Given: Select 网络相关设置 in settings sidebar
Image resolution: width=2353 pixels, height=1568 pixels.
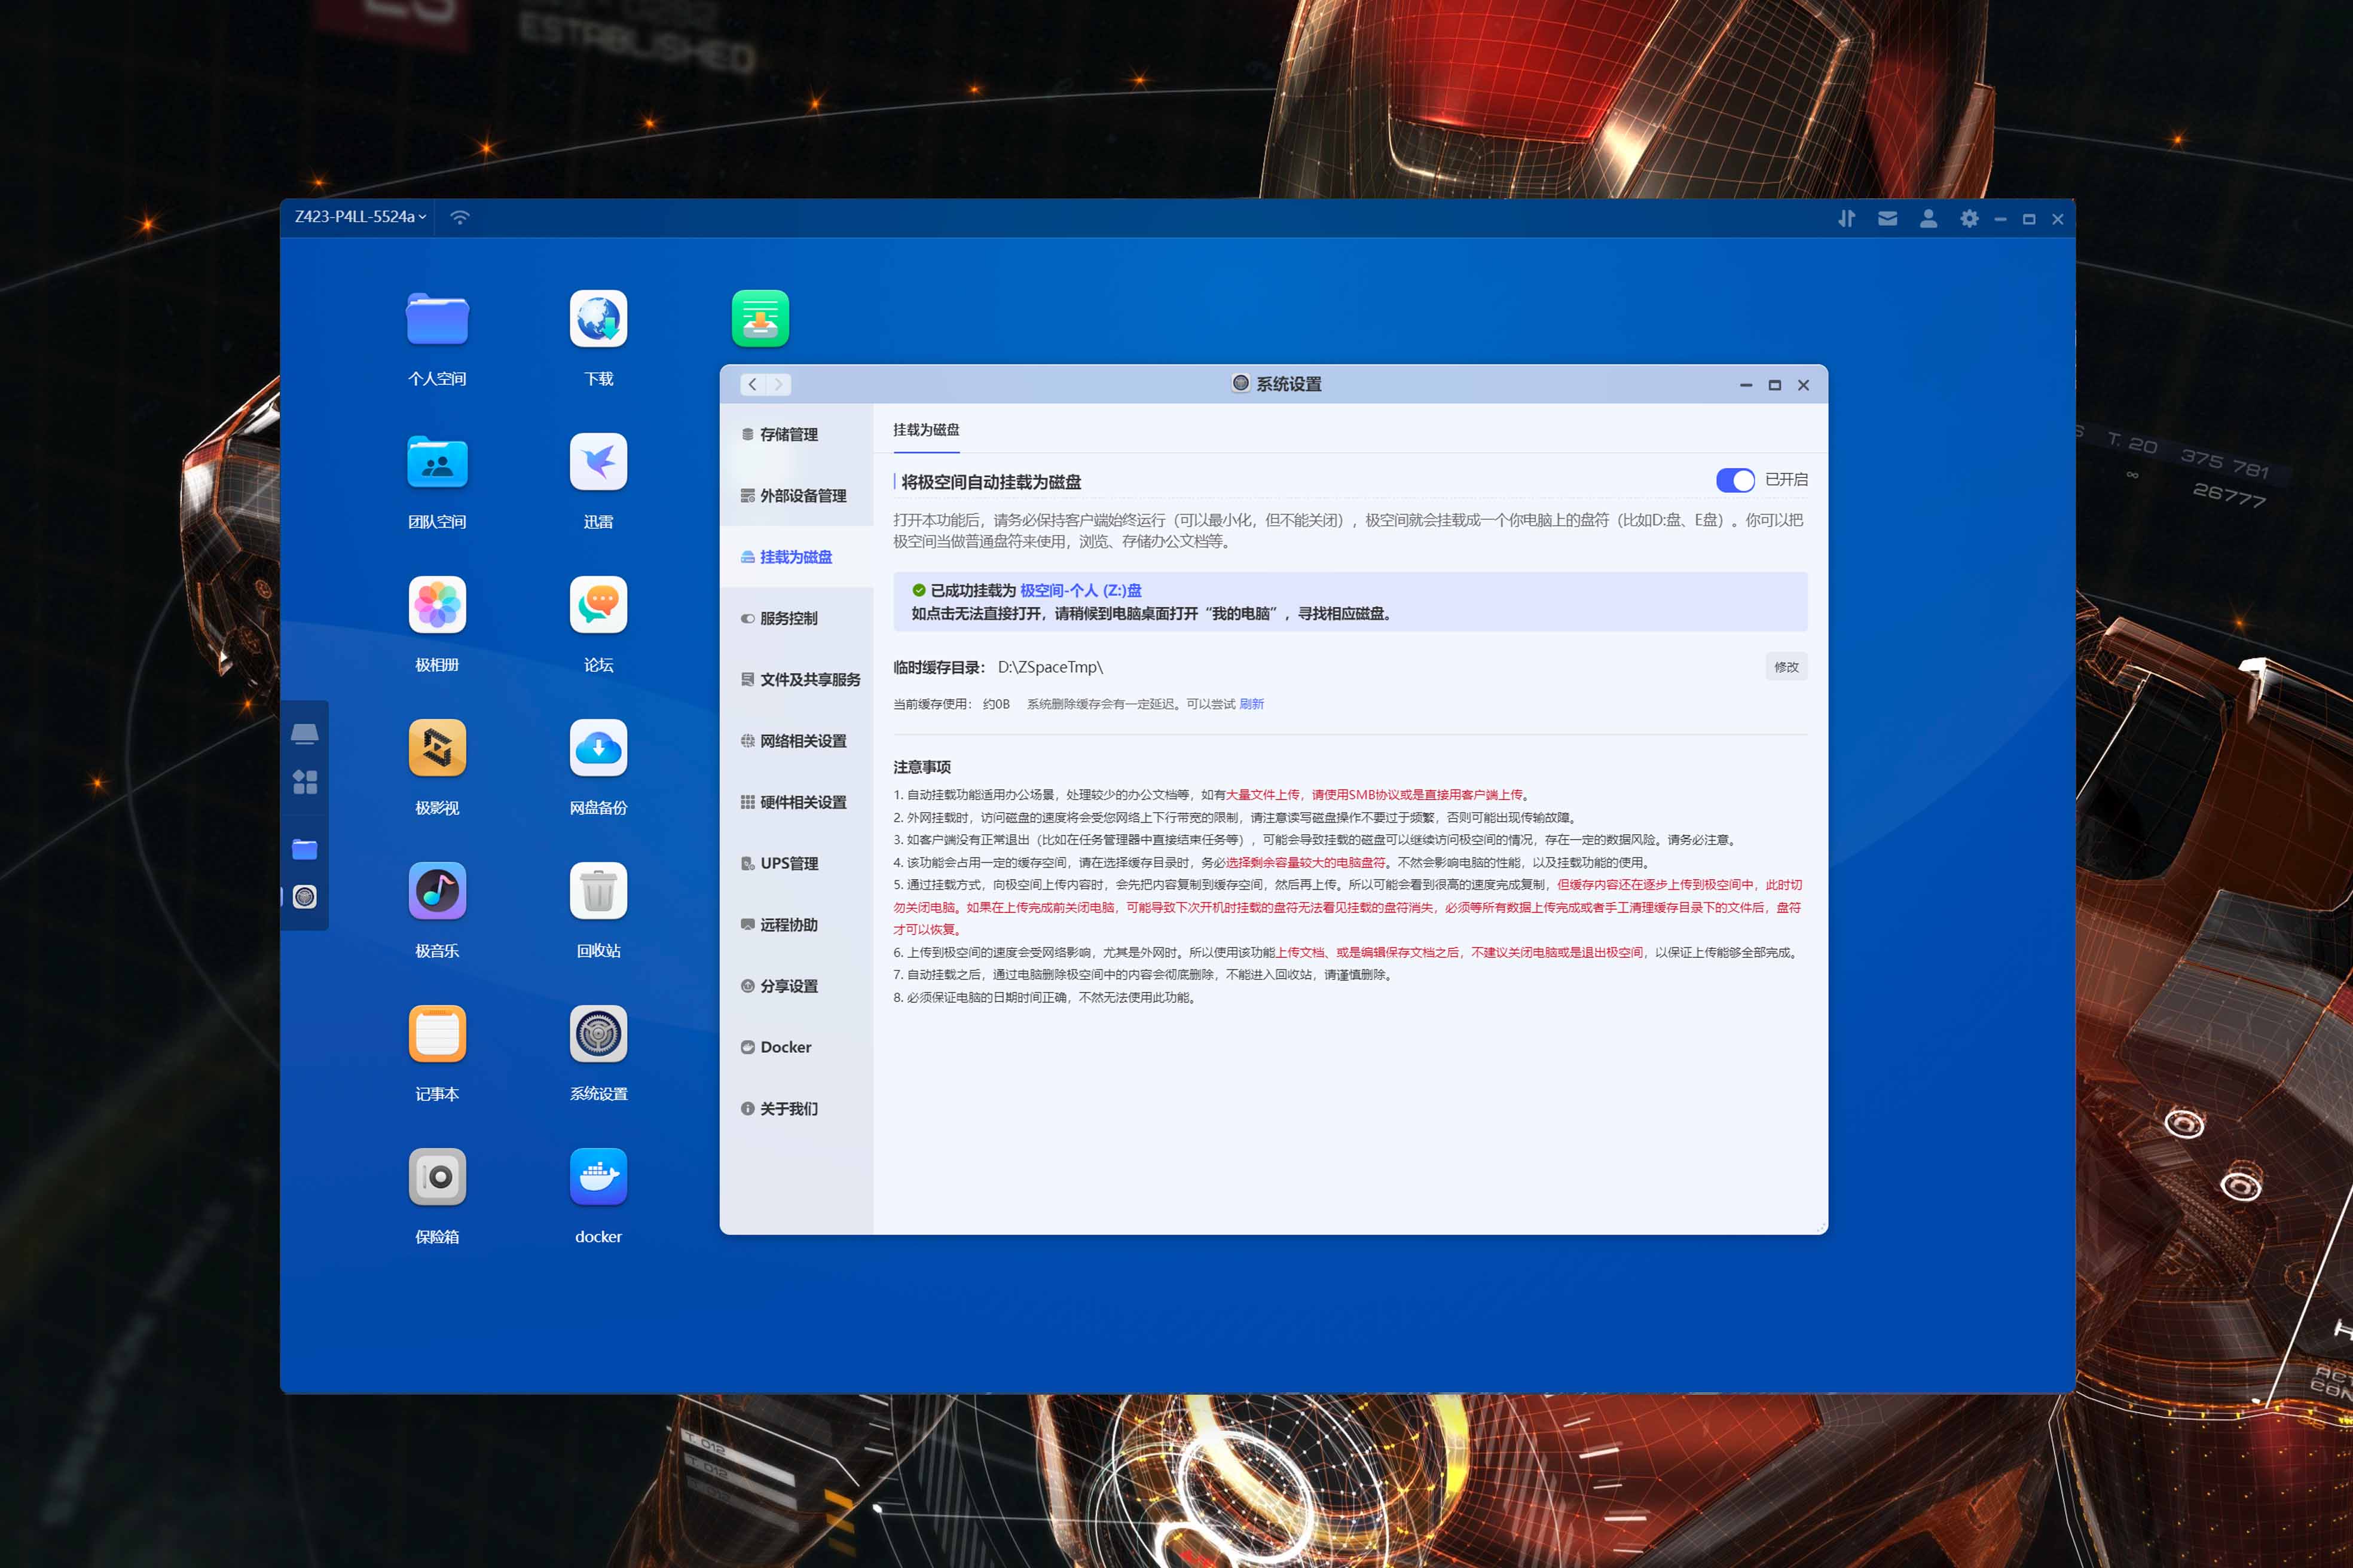Looking at the screenshot, I should click(796, 741).
